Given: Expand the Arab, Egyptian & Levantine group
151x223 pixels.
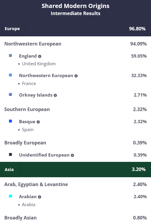Looking at the screenshot, I should click(x=75, y=184).
